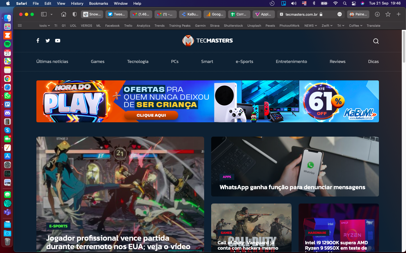Open the Games navigation category

[x=98, y=62]
